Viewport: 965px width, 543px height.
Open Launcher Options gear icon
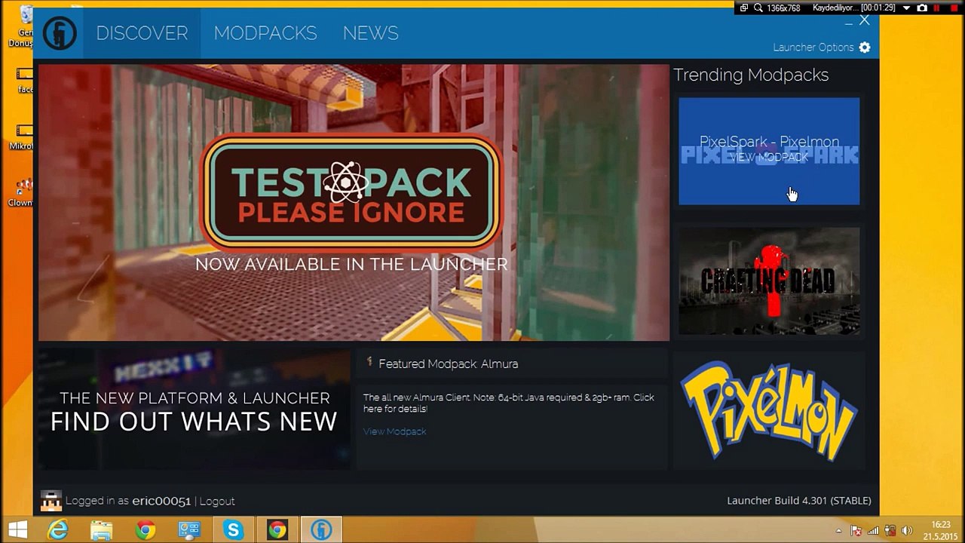865,48
